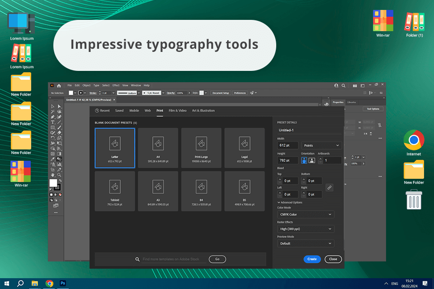This screenshot has width=434, height=289.
Task: Click the Create button
Action: click(312, 259)
